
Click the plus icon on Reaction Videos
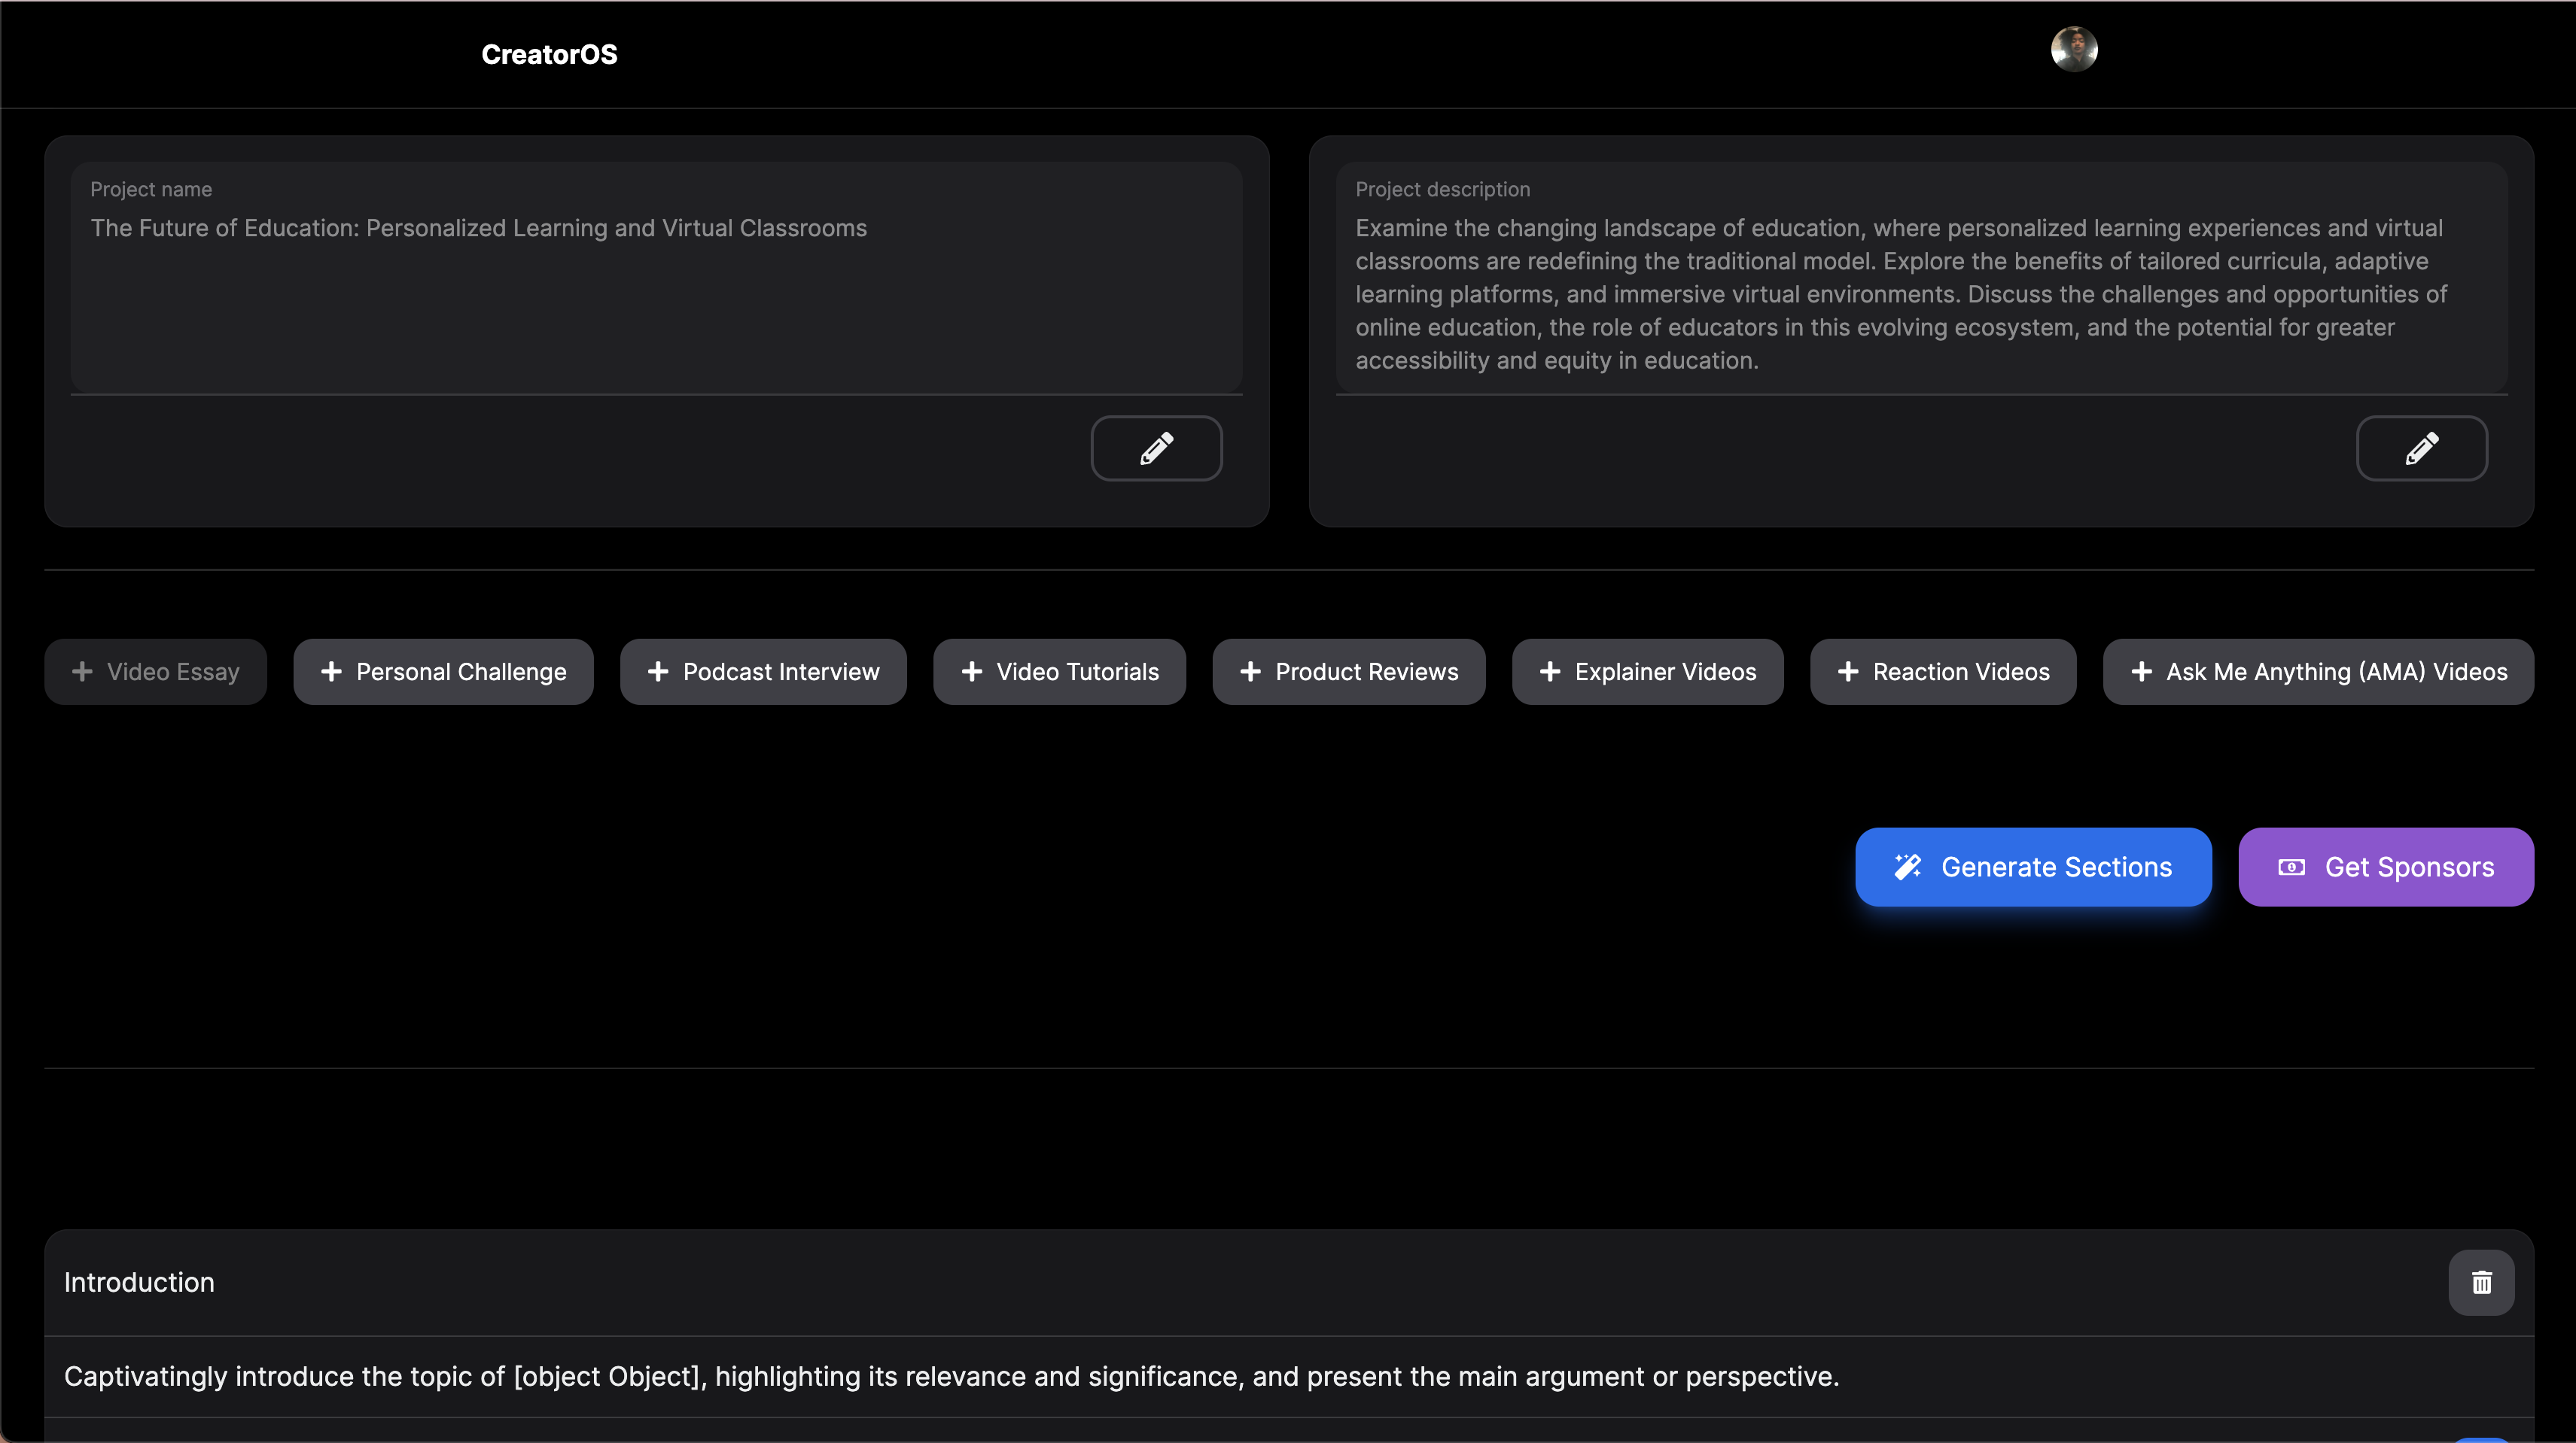(1848, 672)
